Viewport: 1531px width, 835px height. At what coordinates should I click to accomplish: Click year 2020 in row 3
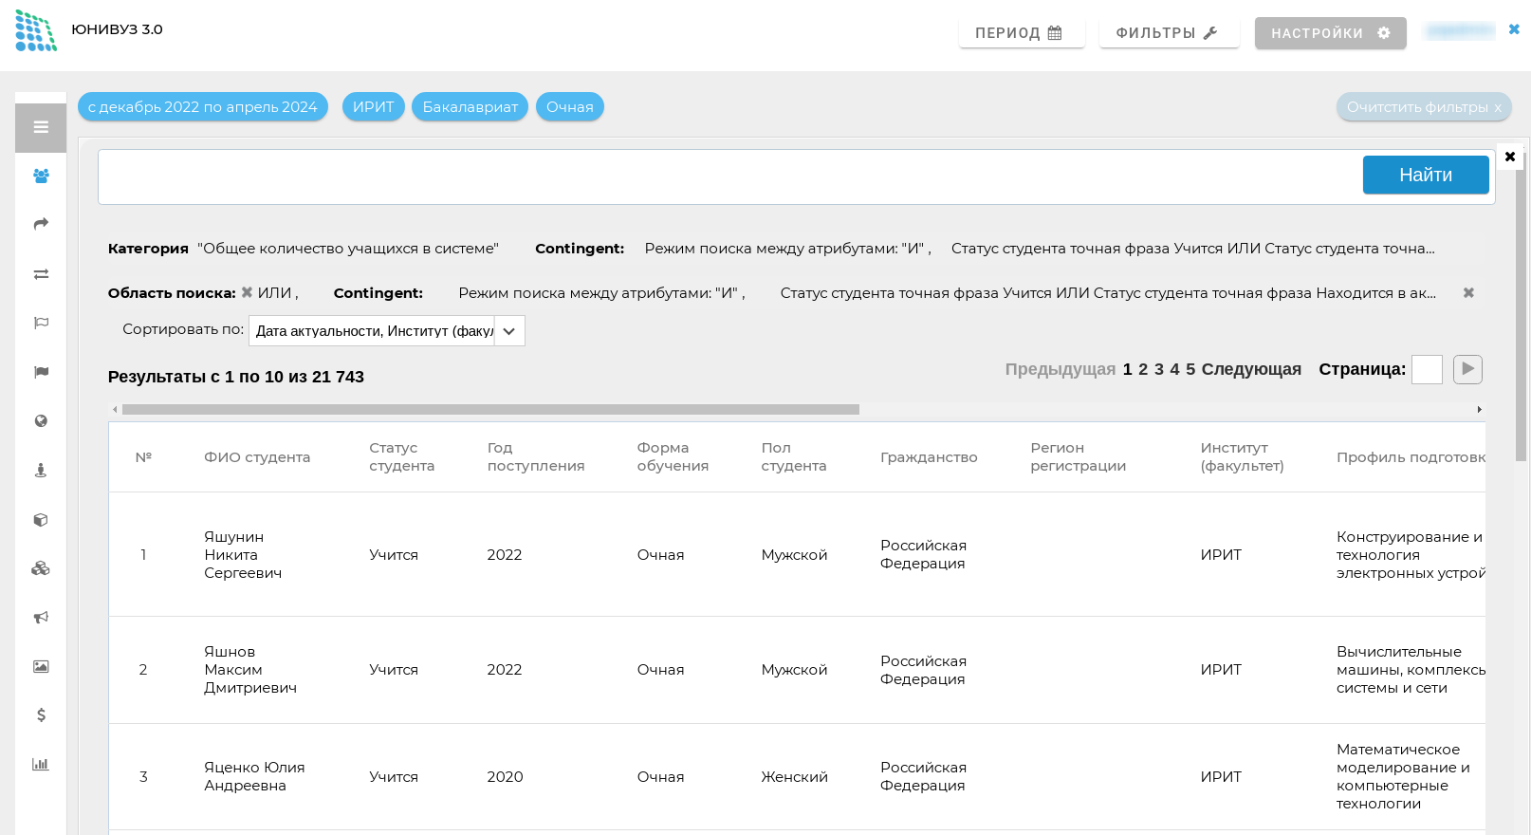point(505,777)
